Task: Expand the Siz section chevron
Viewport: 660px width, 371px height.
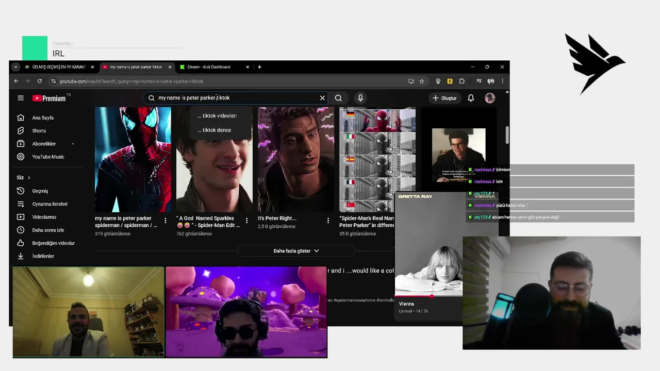Action: tap(29, 178)
